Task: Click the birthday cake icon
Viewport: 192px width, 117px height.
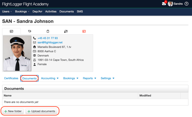Action: [34, 60]
